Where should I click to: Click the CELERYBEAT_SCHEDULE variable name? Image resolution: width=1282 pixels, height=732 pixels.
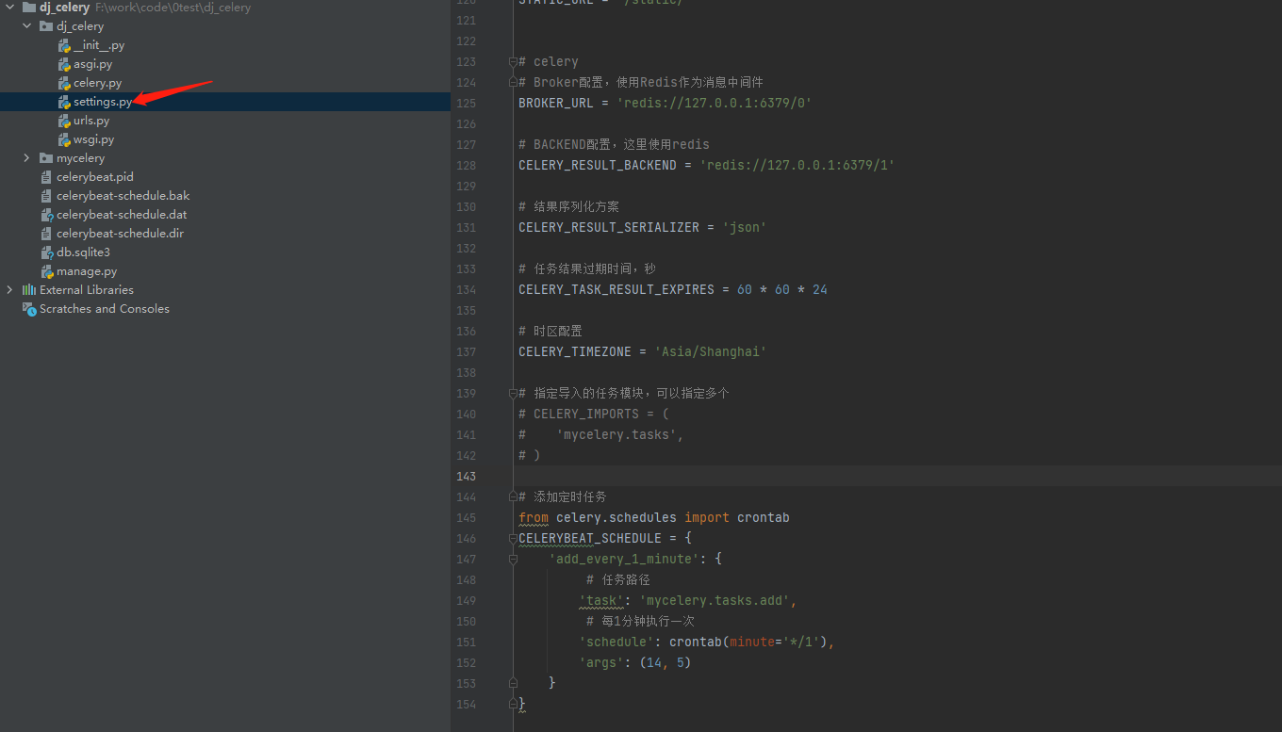coord(590,539)
